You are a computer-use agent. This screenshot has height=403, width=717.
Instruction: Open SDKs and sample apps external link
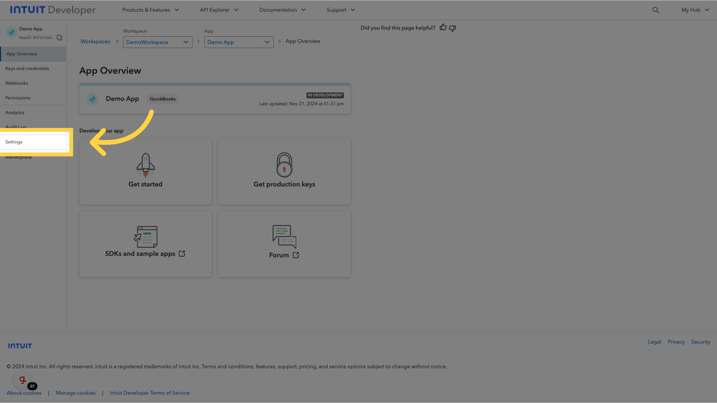[x=145, y=244]
